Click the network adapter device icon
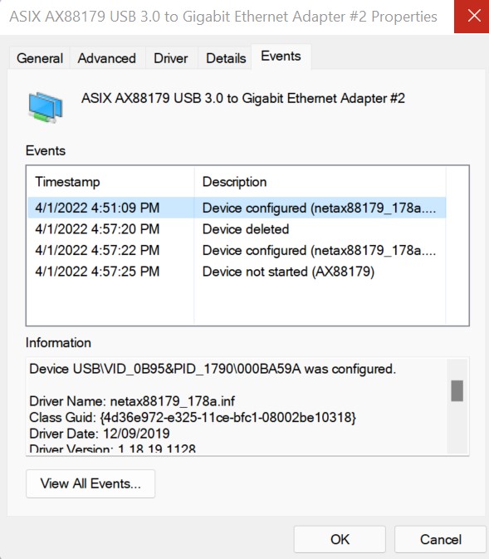Screen dimensions: 489x559 pyautogui.click(x=46, y=107)
